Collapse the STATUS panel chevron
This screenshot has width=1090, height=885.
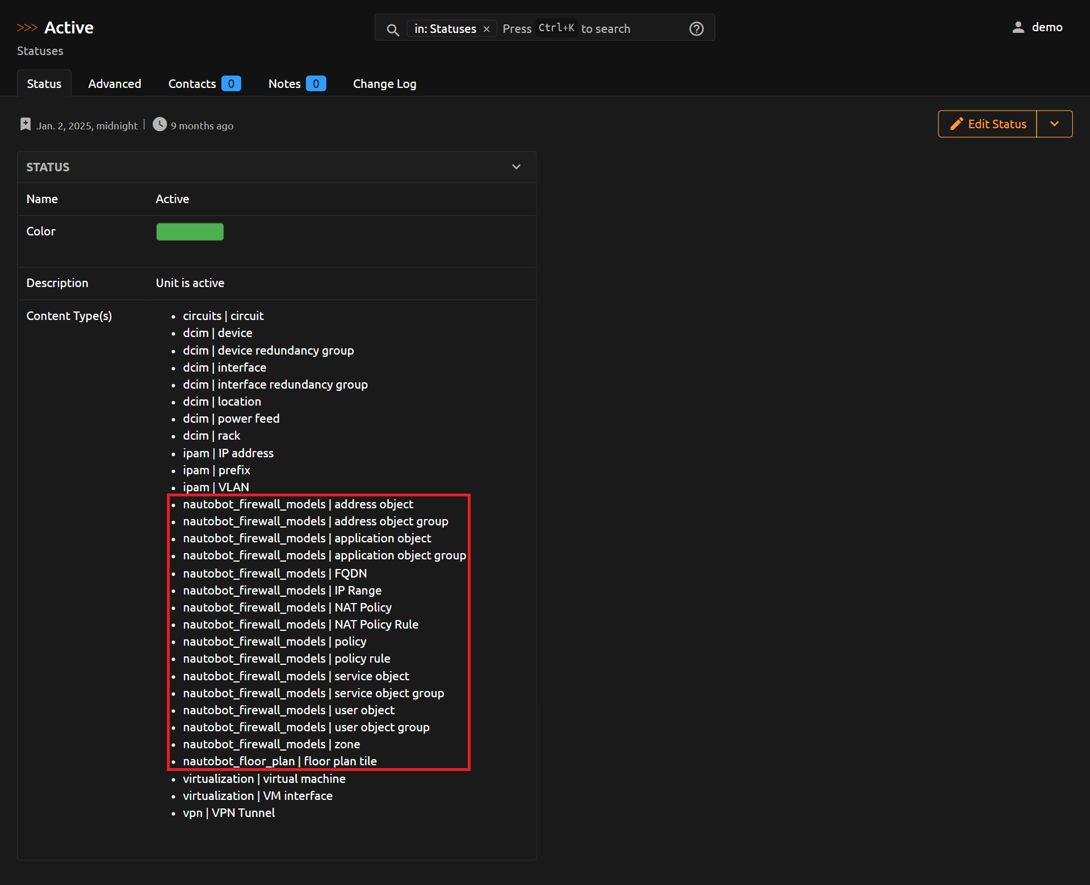tap(516, 167)
